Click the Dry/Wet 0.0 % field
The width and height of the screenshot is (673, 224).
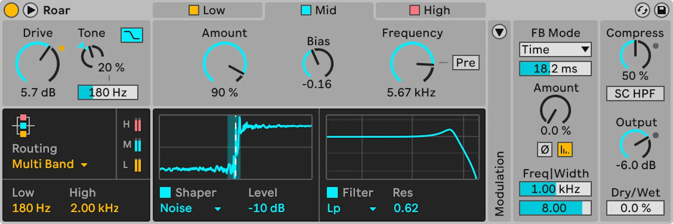pos(635,208)
